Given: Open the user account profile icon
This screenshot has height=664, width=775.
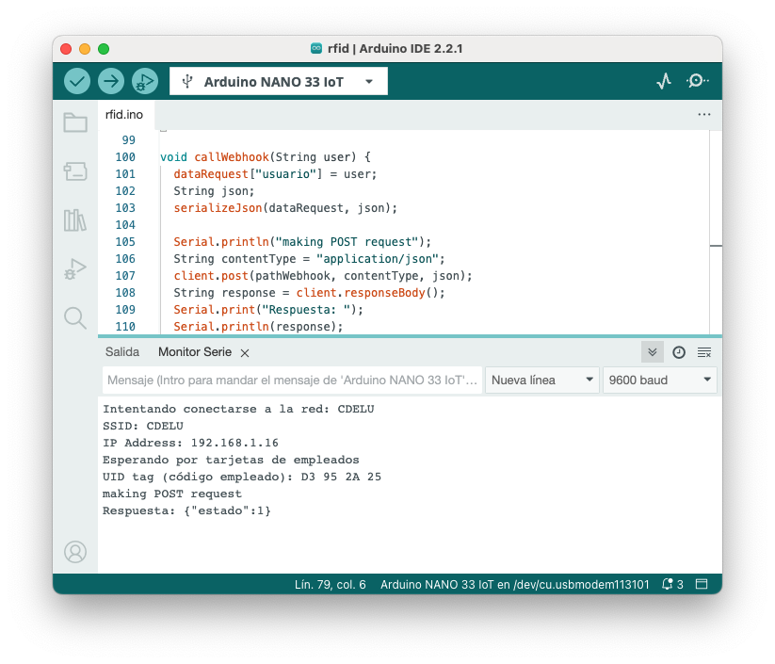Looking at the screenshot, I should pos(75,552).
